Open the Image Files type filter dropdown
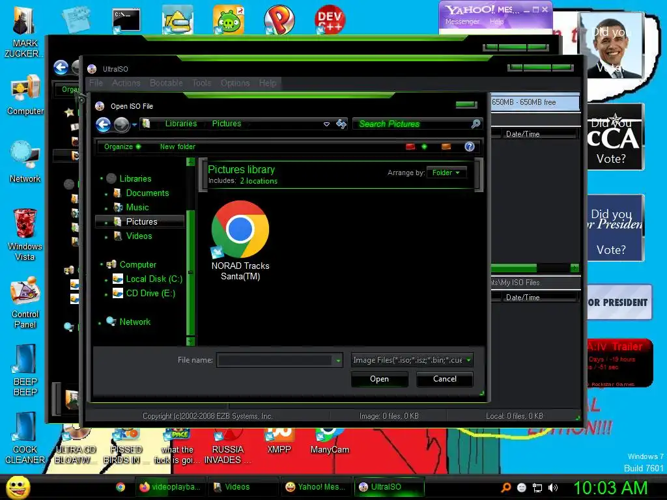This screenshot has height=500, width=667. [412, 360]
